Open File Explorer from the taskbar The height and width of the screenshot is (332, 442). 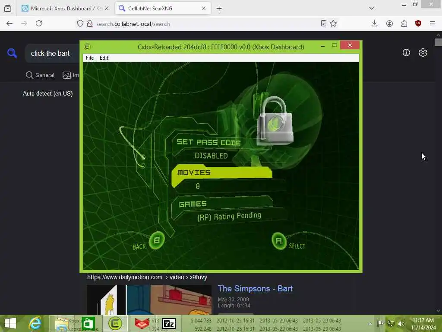coord(62,323)
